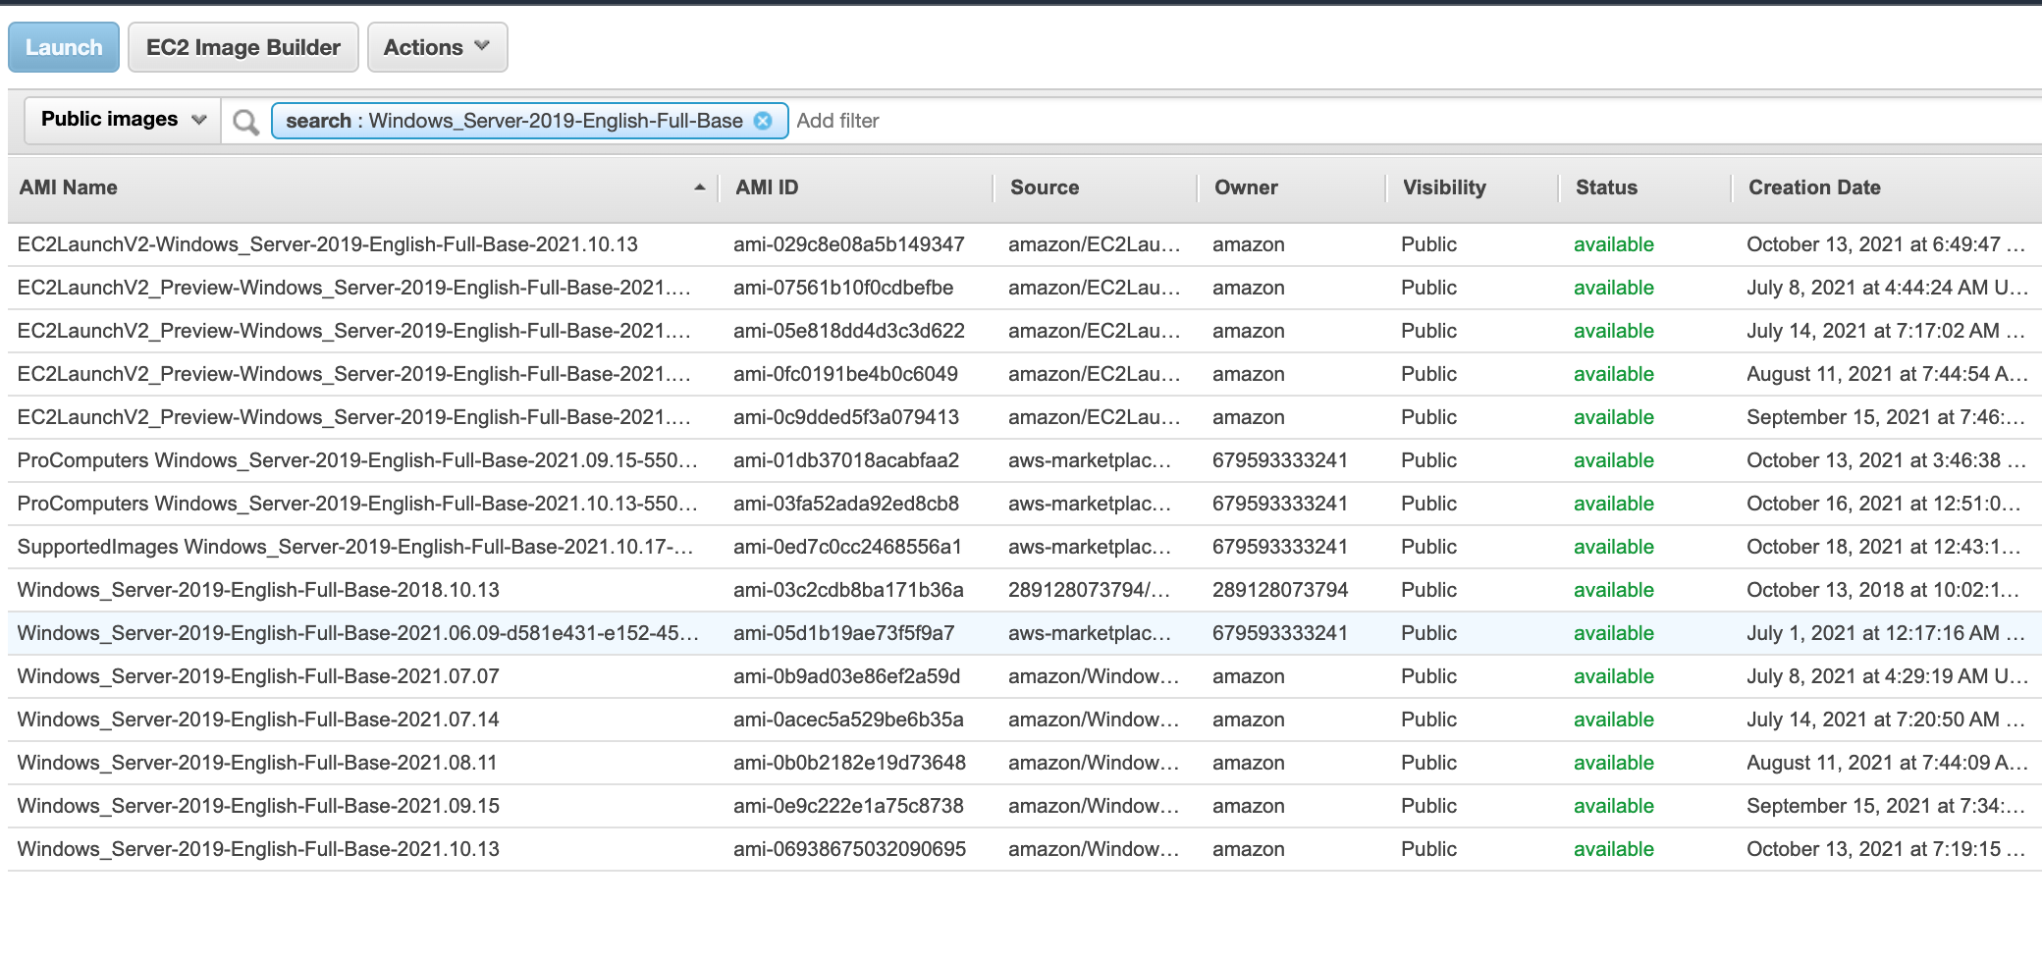This screenshot has width=2042, height=960.
Task: Select Windows_Server-2019-English-Full-Base-2021.09.15 AMI name
Action: 258,806
